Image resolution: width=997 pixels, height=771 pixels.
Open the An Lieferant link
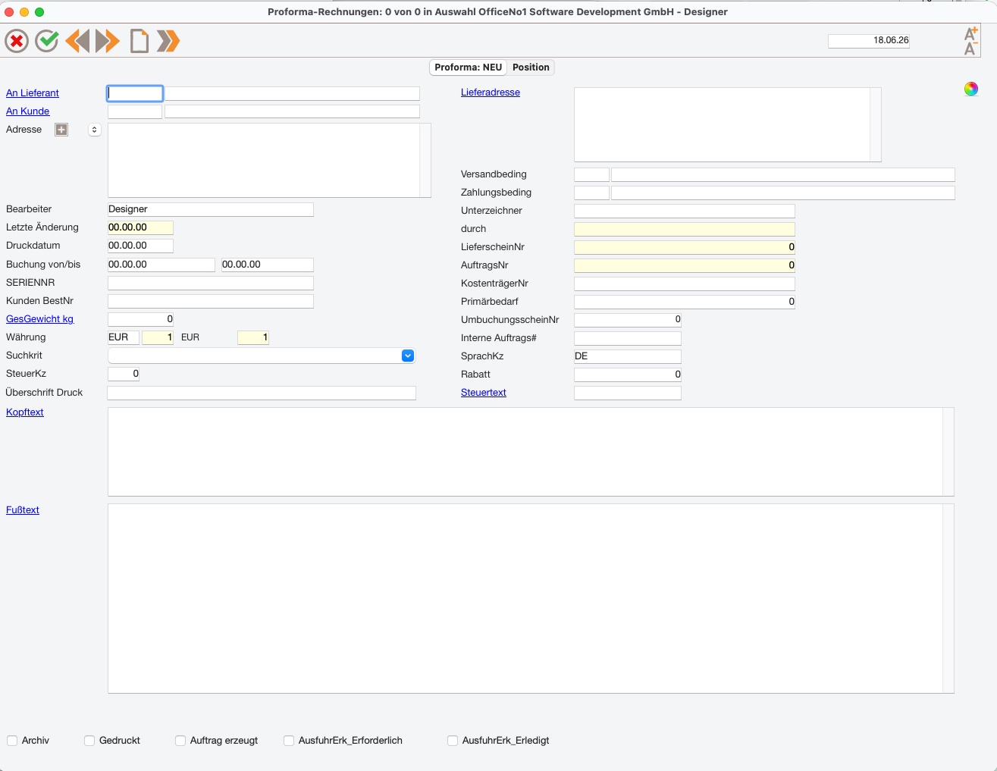[x=33, y=93]
